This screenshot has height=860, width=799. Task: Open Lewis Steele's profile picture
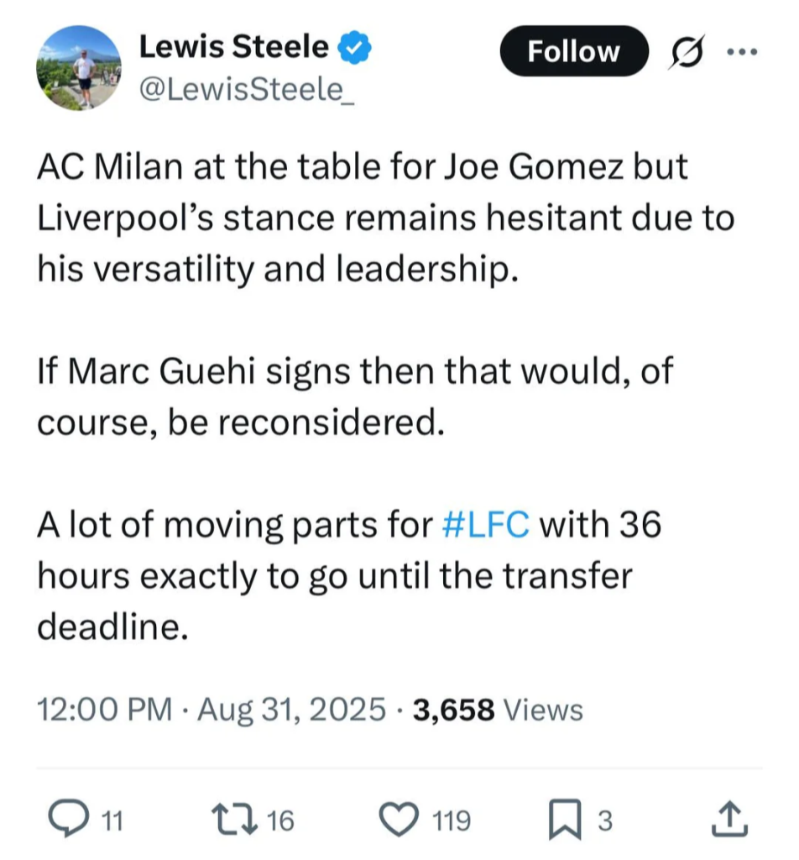[x=80, y=68]
